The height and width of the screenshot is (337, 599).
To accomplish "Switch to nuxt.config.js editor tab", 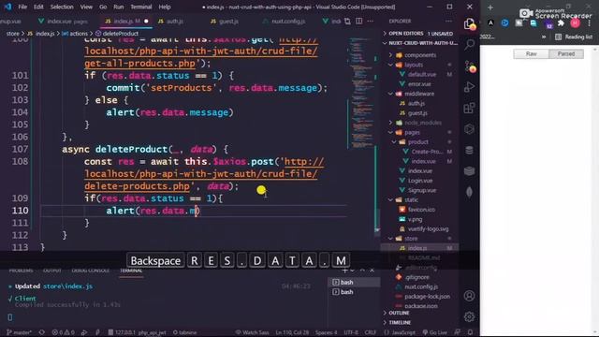I will (x=285, y=22).
